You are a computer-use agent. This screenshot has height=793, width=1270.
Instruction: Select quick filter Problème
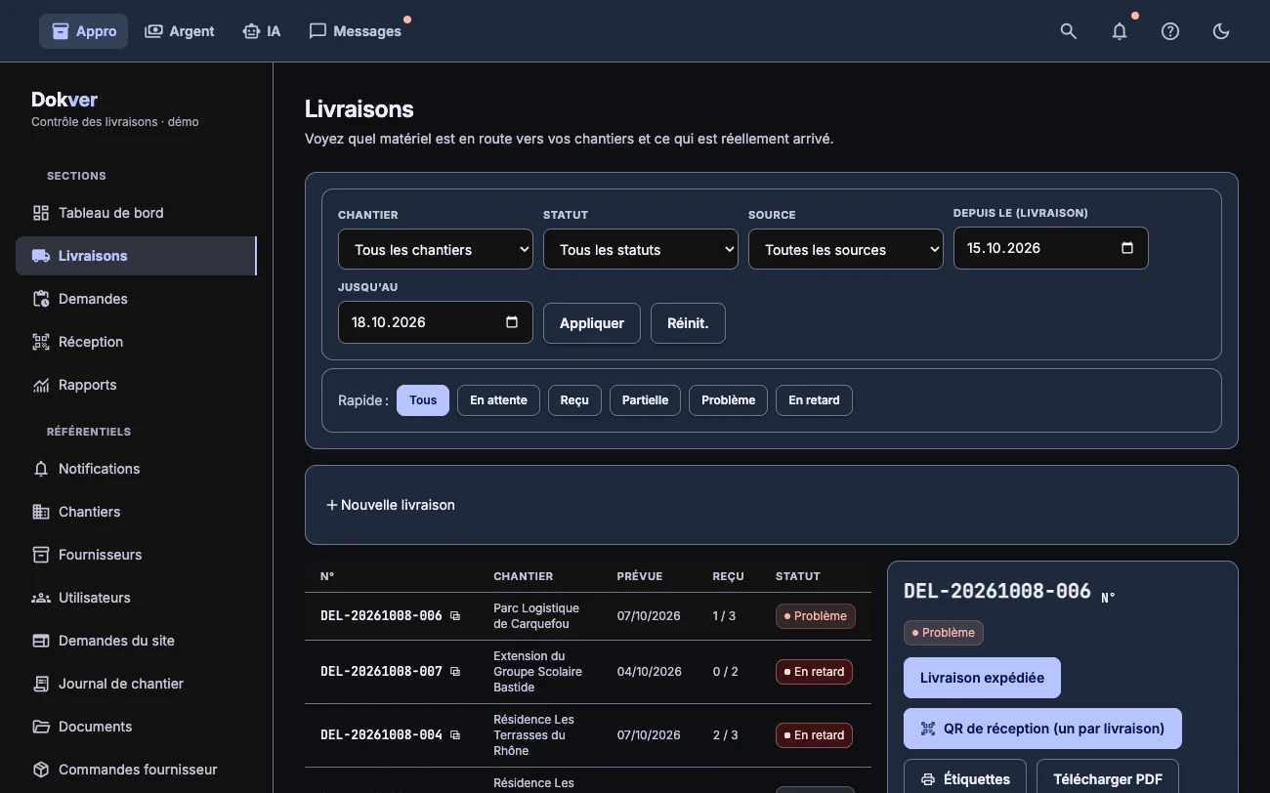pyautogui.click(x=728, y=400)
